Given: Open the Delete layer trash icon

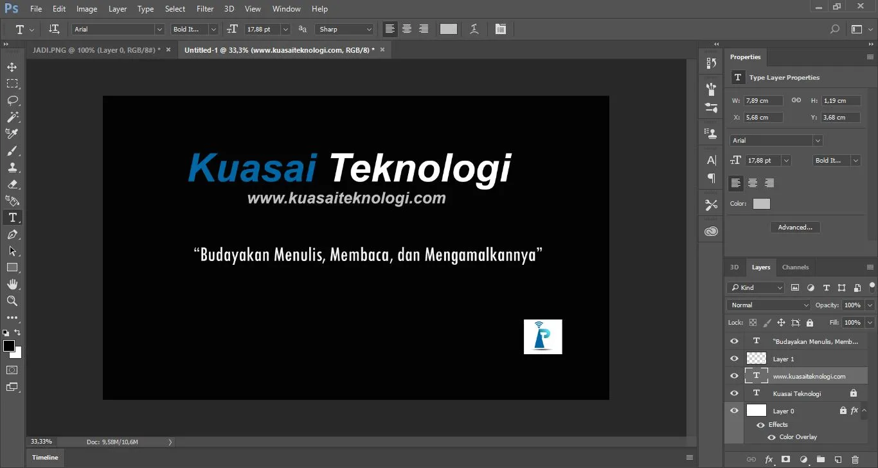Looking at the screenshot, I should (x=855, y=460).
